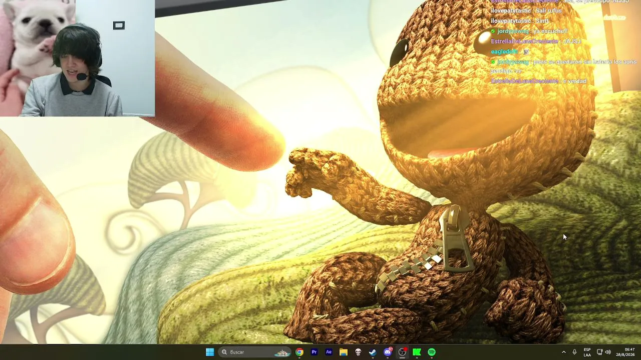Open Discord with the 9+ badge
Viewport: 641px width, 360px height.
pos(388,352)
